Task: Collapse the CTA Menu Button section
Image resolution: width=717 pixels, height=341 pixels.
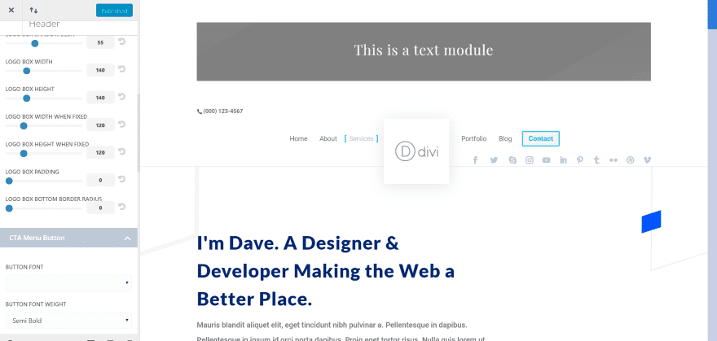Action: click(127, 238)
